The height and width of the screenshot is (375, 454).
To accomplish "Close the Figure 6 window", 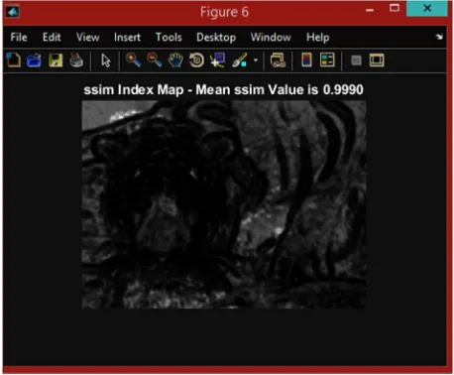I will tap(427, 8).
